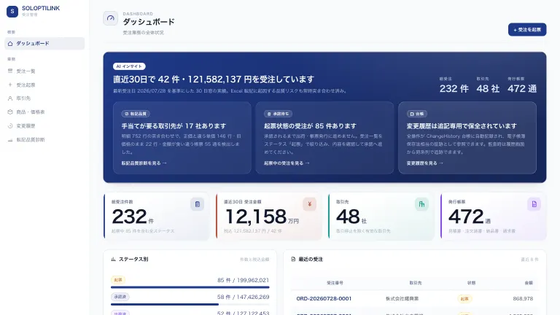Click the bar chart icon beside ステータス別
The height and width of the screenshot is (315, 560).
113,260
